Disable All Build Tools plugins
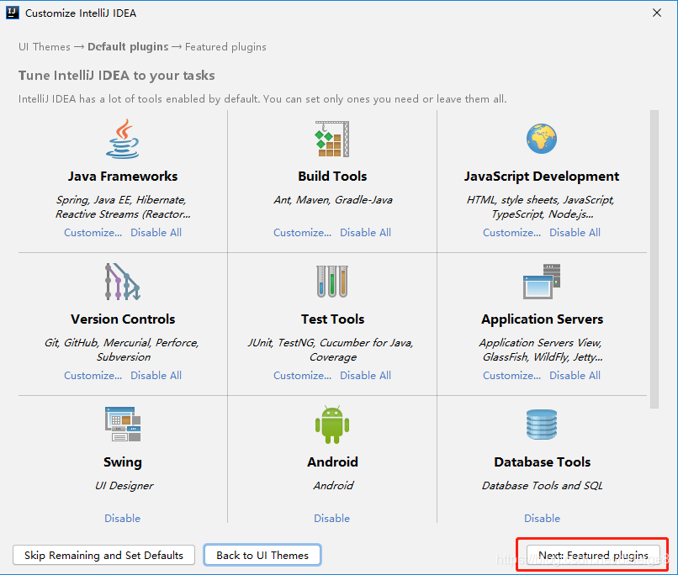678x575 pixels. tap(365, 232)
